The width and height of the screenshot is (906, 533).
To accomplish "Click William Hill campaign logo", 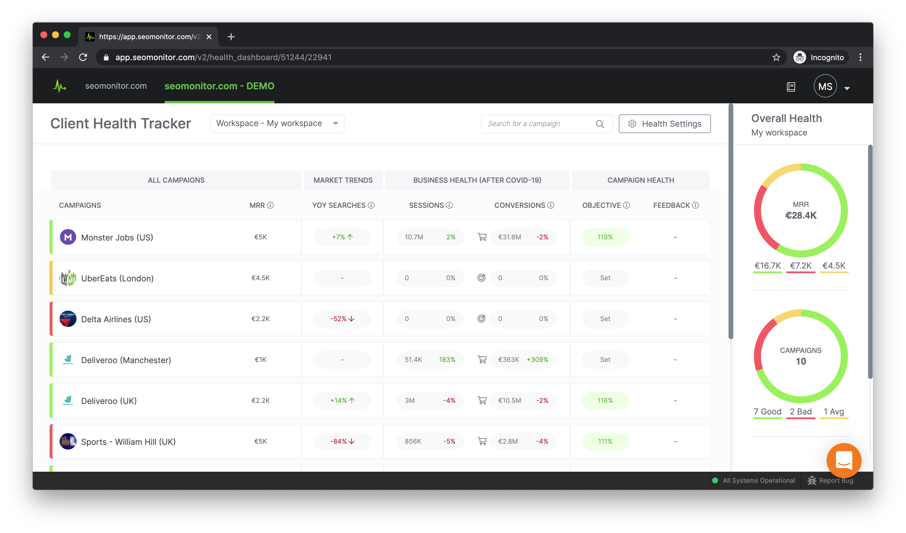I will [x=68, y=441].
